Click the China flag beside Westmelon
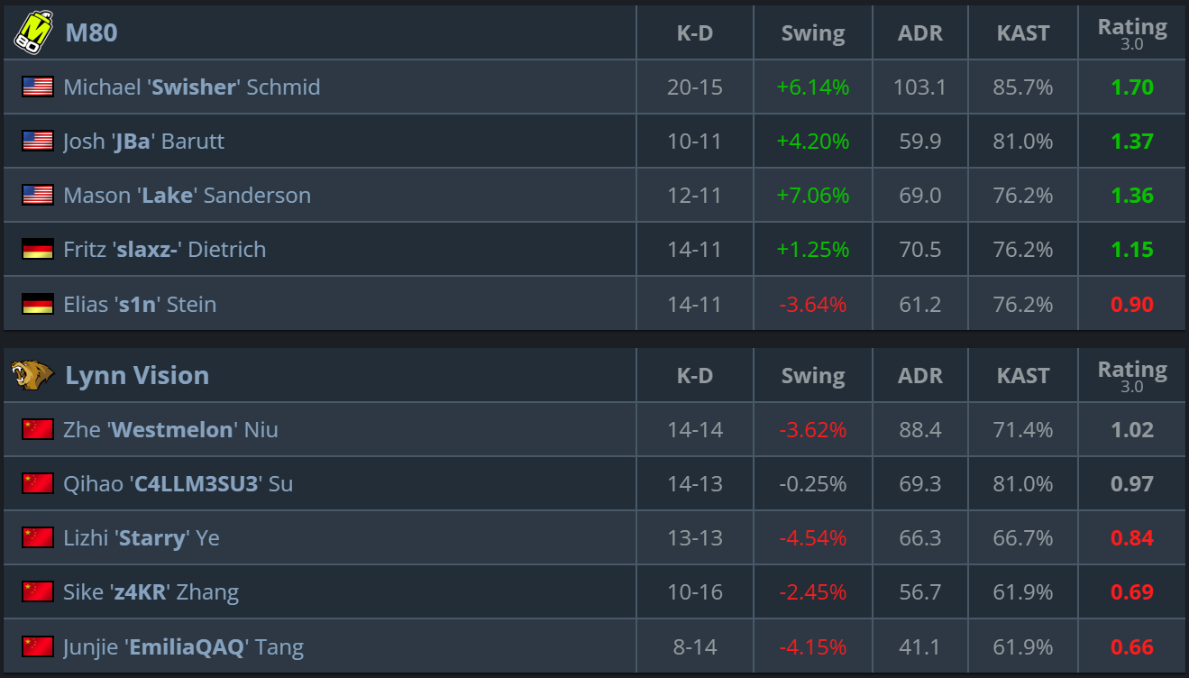Image resolution: width=1189 pixels, height=678 pixels. (38, 429)
